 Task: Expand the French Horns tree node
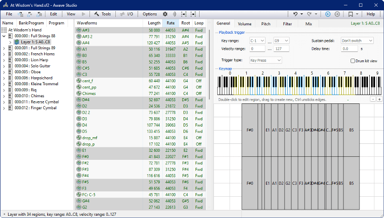click(4, 54)
